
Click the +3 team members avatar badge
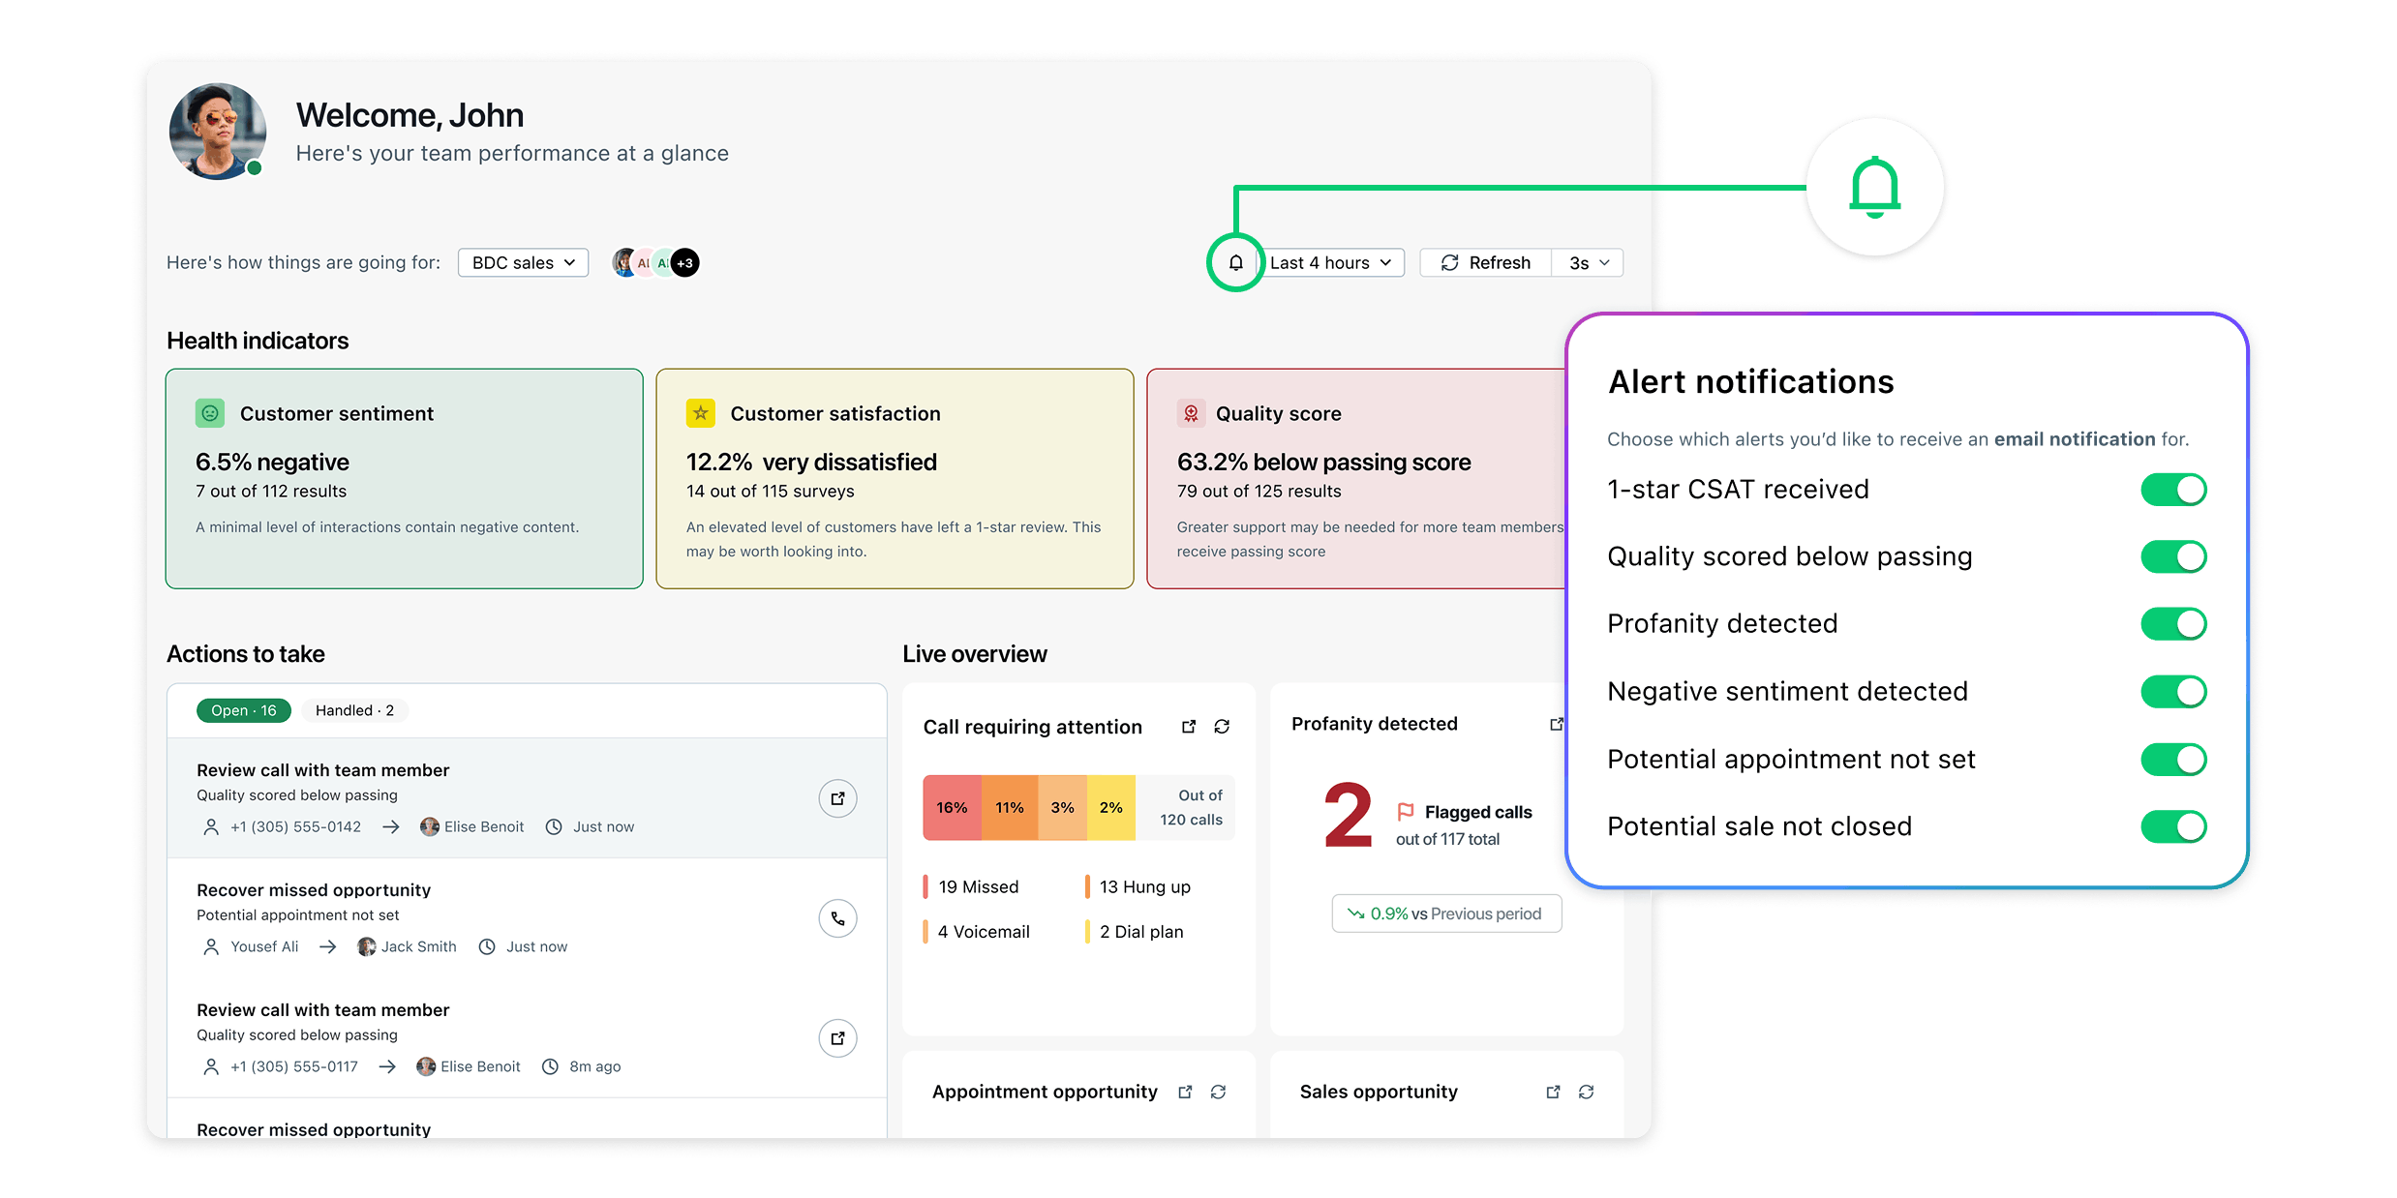pyautogui.click(x=684, y=262)
